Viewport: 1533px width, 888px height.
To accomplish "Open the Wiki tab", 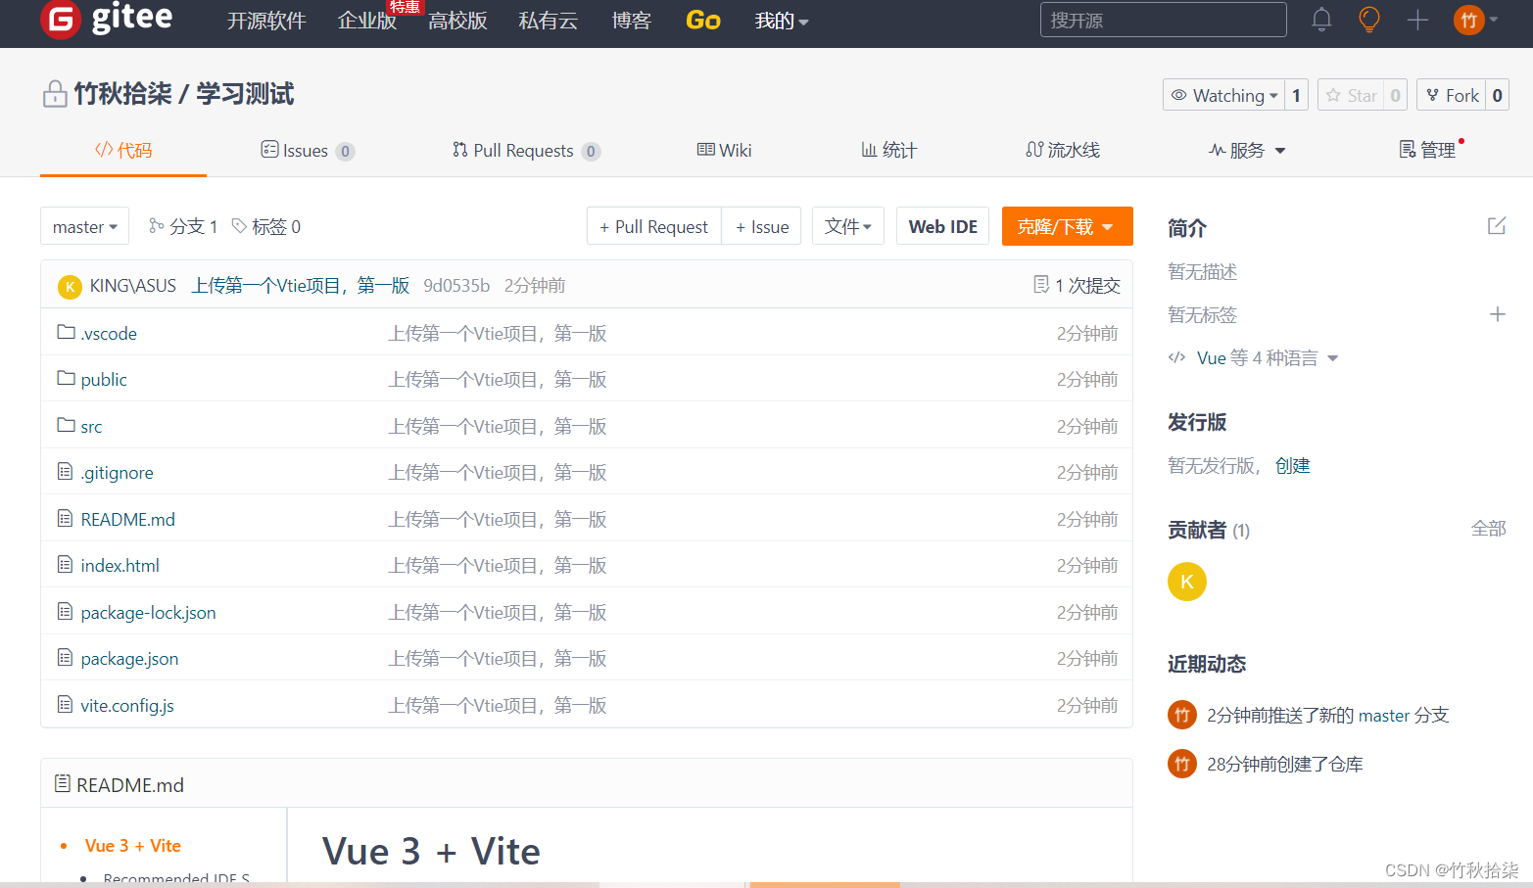I will (724, 150).
